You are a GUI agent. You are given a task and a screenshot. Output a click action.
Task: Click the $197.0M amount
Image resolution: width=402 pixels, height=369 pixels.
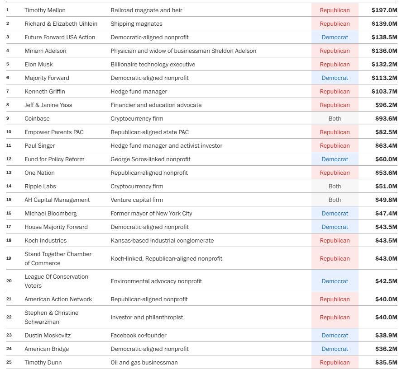tap(384, 10)
